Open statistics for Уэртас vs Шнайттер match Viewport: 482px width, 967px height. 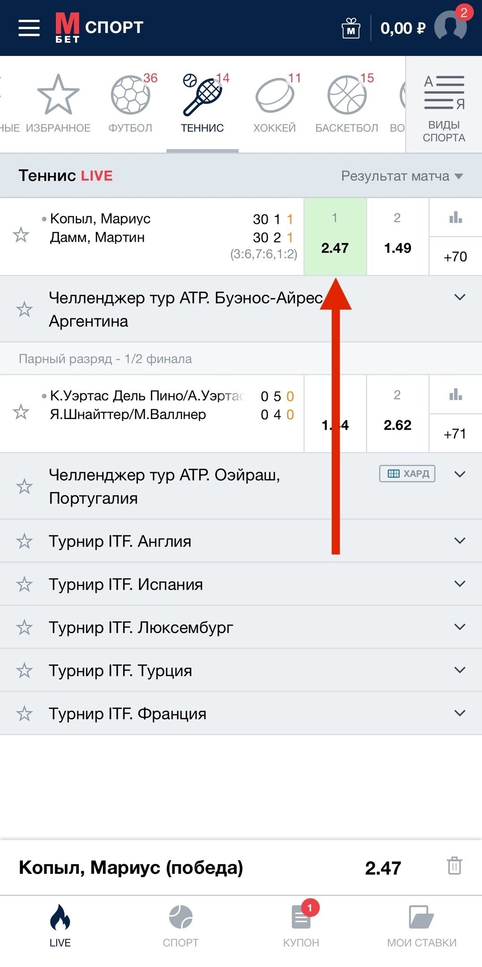pos(455,394)
